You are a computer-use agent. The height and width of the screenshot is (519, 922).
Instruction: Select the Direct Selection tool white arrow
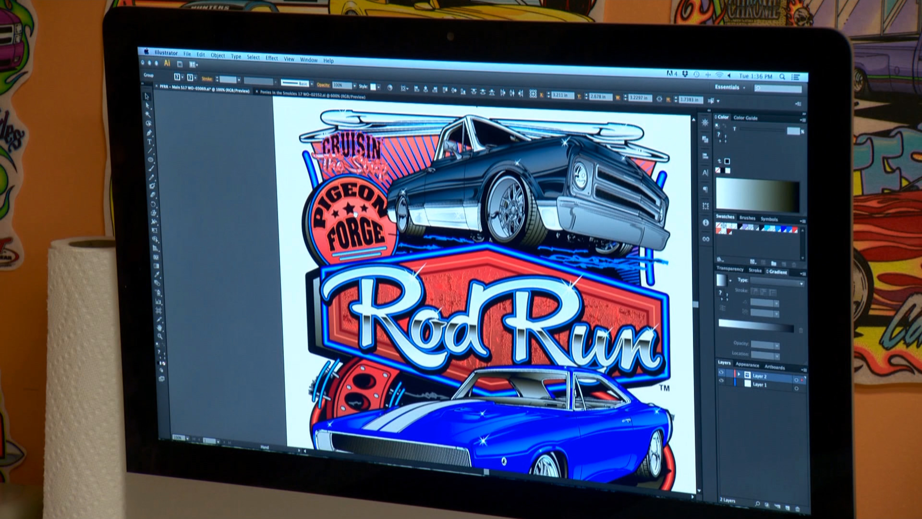click(x=147, y=105)
